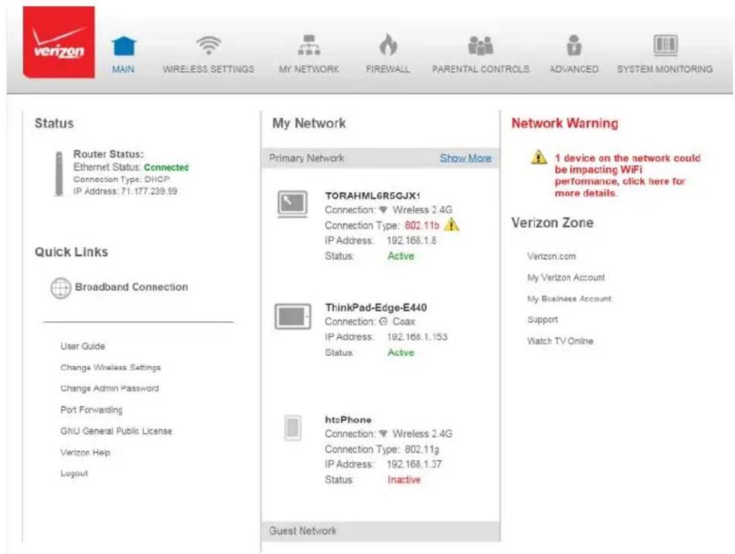Click the Verizon logo
Viewport: 735px width, 554px height.
[x=59, y=42]
